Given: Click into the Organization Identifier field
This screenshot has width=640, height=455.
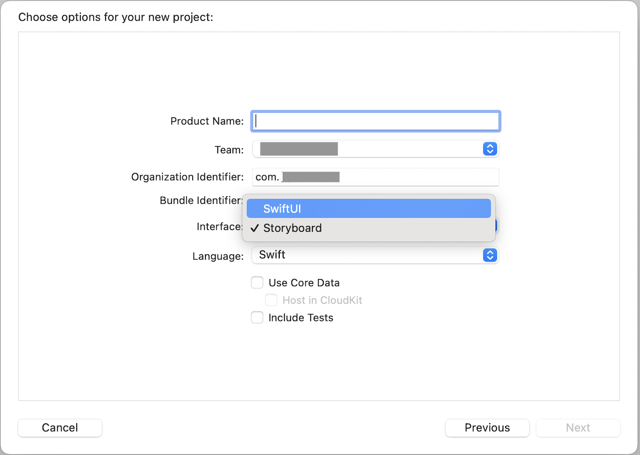Looking at the screenshot, I should coord(417,177).
